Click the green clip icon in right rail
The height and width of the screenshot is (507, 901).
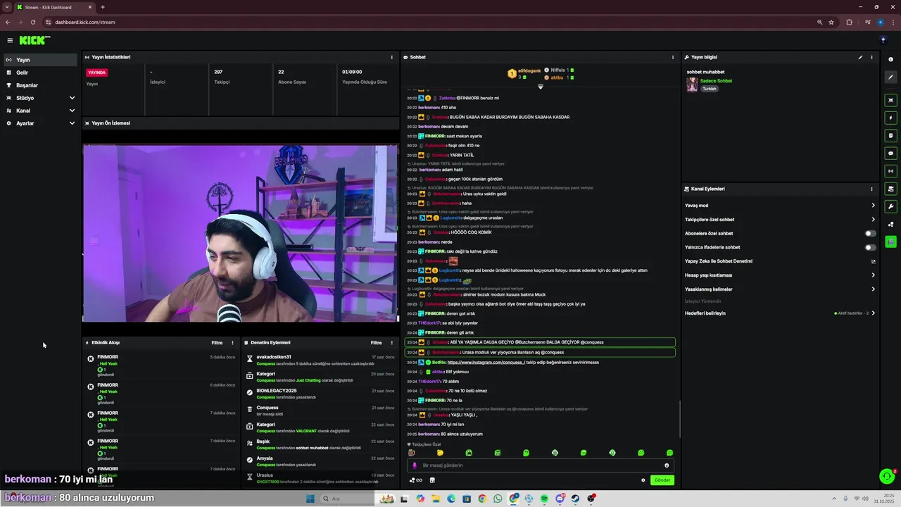coord(890,242)
